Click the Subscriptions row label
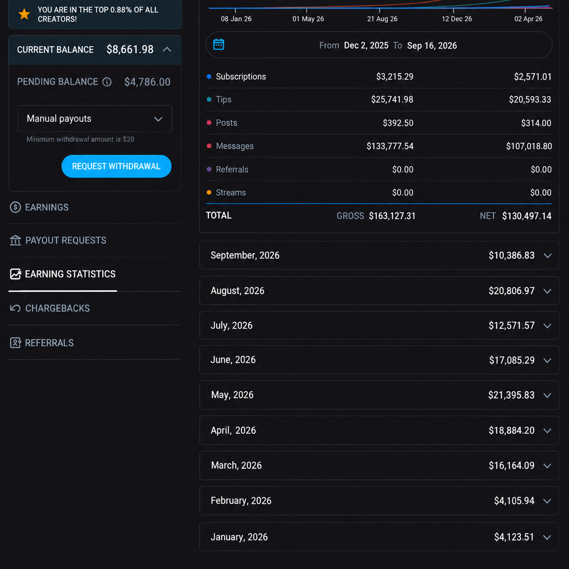 (x=241, y=77)
